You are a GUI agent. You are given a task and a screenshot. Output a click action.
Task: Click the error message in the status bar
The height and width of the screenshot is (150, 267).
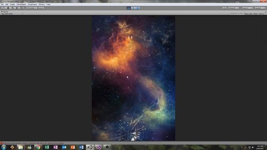[33, 143]
